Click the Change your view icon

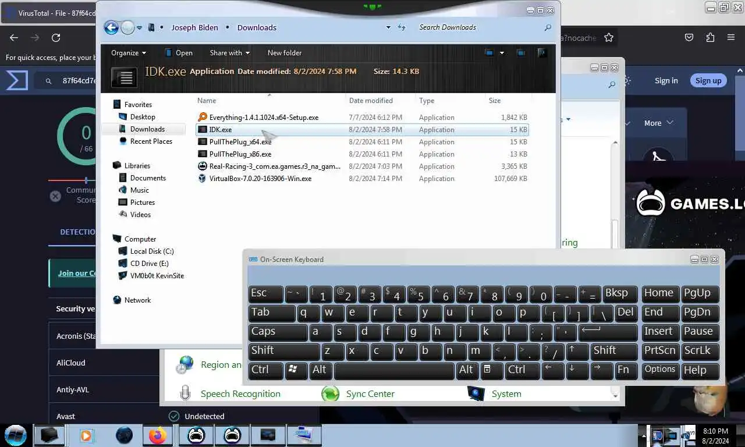point(489,53)
